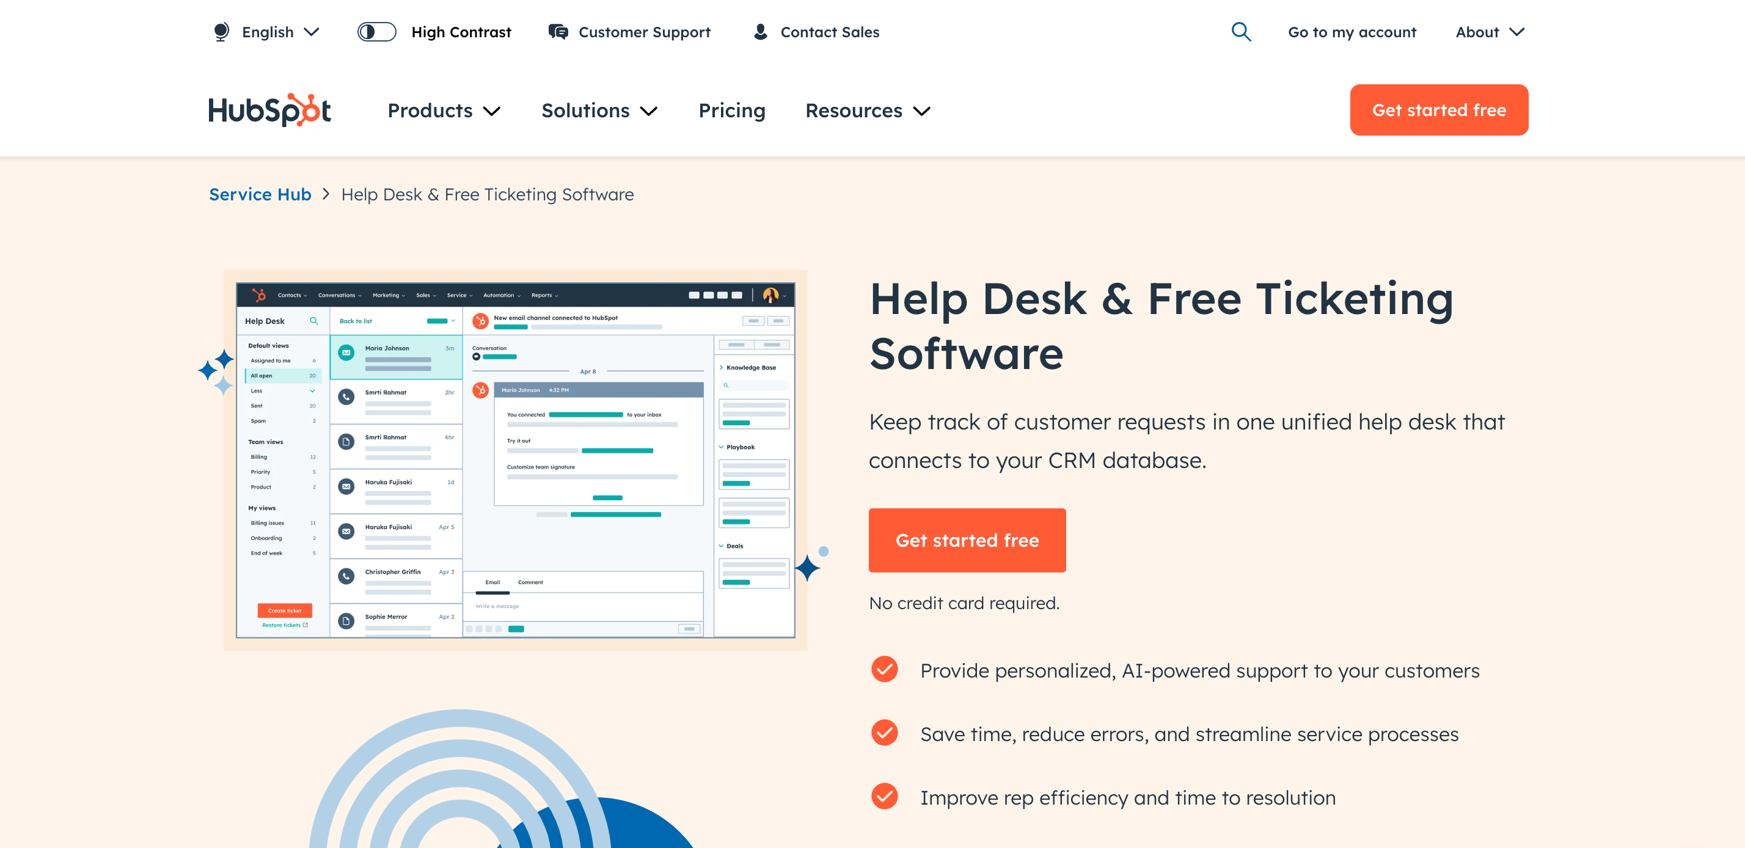The image size is (1745, 848).
Task: Toggle the High Contrast switch
Action: click(x=376, y=32)
